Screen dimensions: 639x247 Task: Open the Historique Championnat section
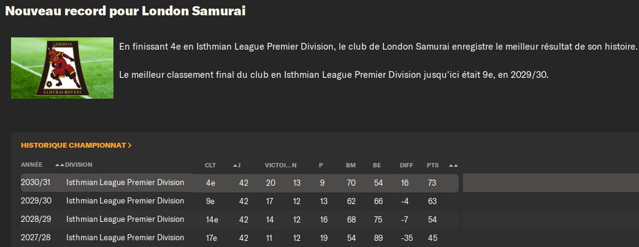coord(73,146)
